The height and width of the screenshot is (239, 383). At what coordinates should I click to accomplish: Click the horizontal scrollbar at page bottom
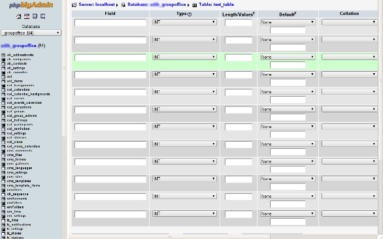(170, 237)
